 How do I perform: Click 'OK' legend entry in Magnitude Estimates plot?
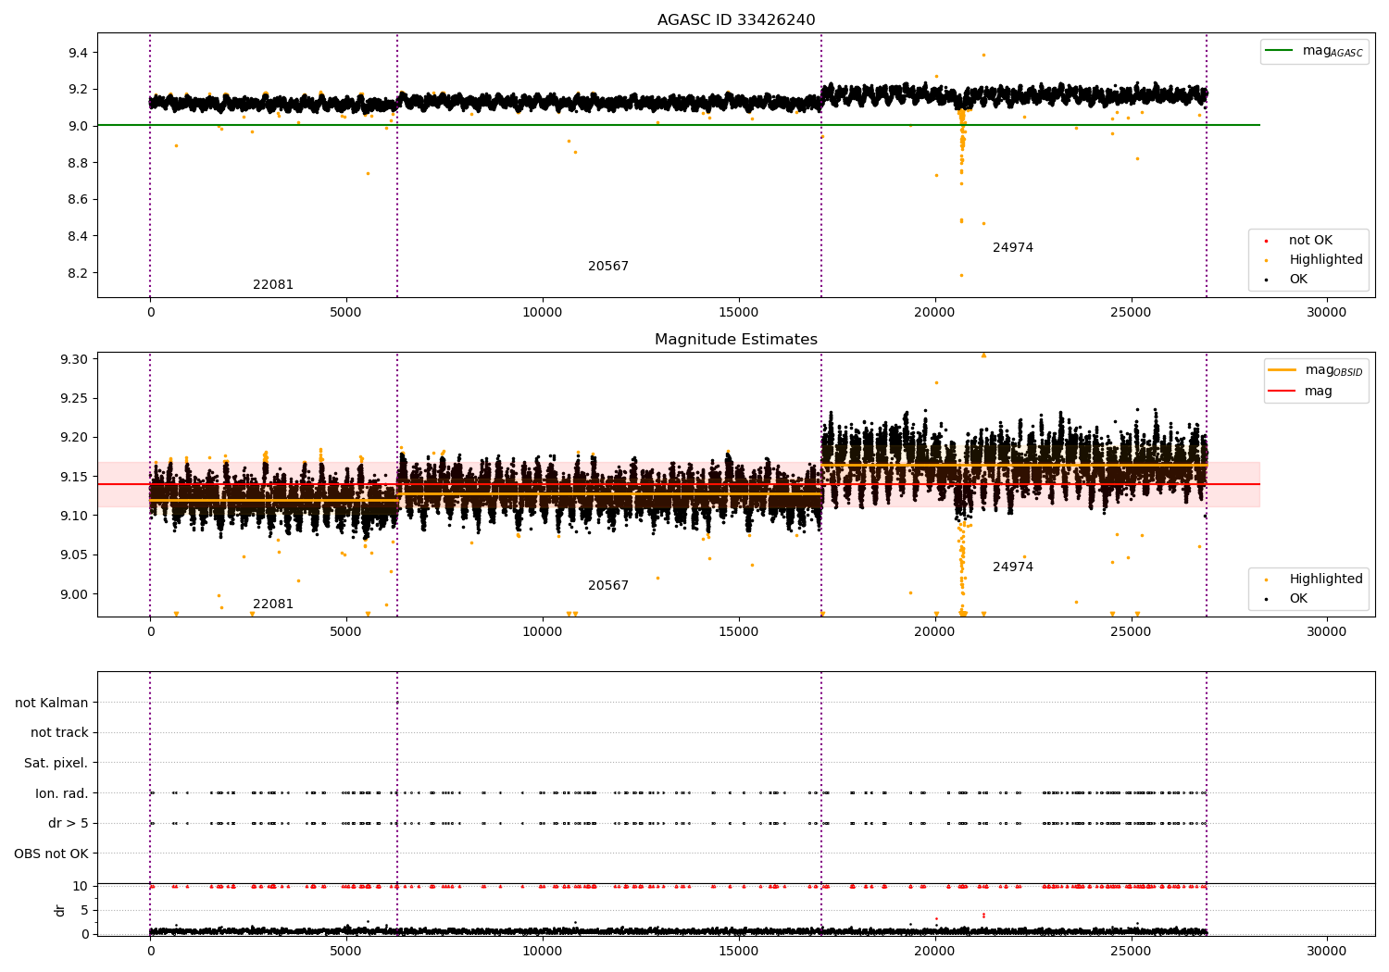pos(1298,599)
